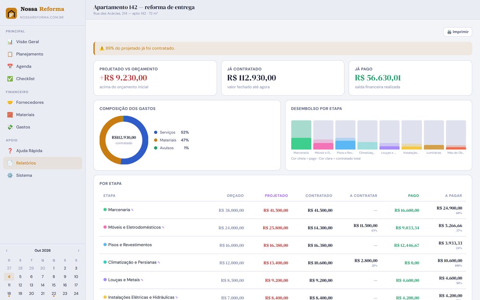
Task: Click the Marcenaria bar in the disbursement chart
Action: [x=301, y=135]
